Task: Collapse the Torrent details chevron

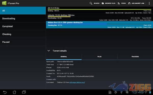Action: pos(49,51)
